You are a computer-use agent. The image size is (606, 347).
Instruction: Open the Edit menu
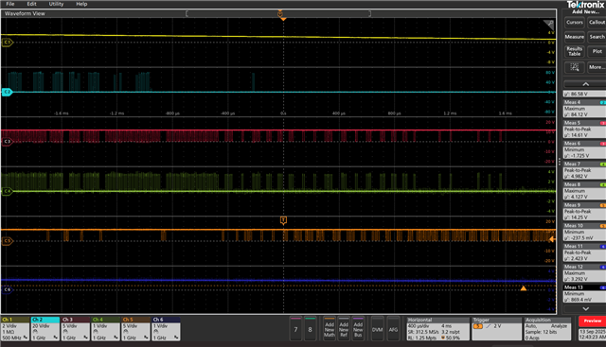point(31,4)
